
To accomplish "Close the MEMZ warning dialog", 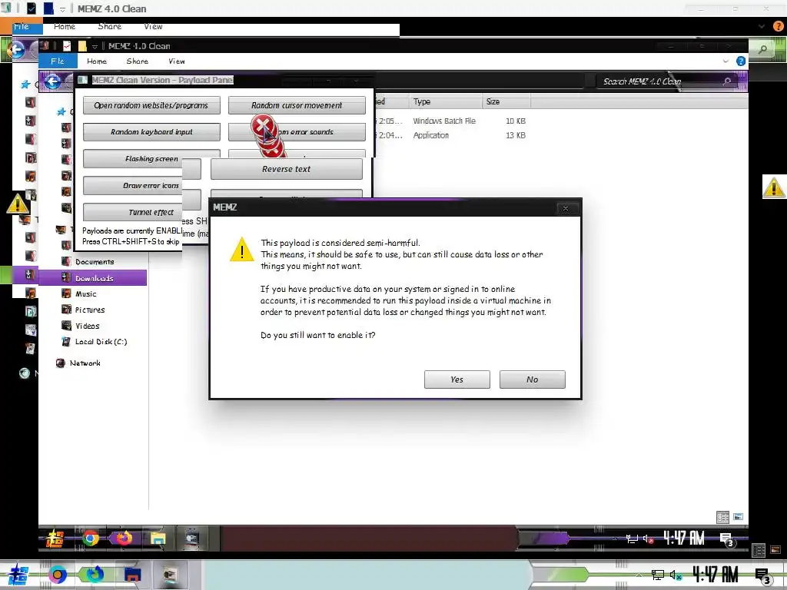I will coord(566,208).
